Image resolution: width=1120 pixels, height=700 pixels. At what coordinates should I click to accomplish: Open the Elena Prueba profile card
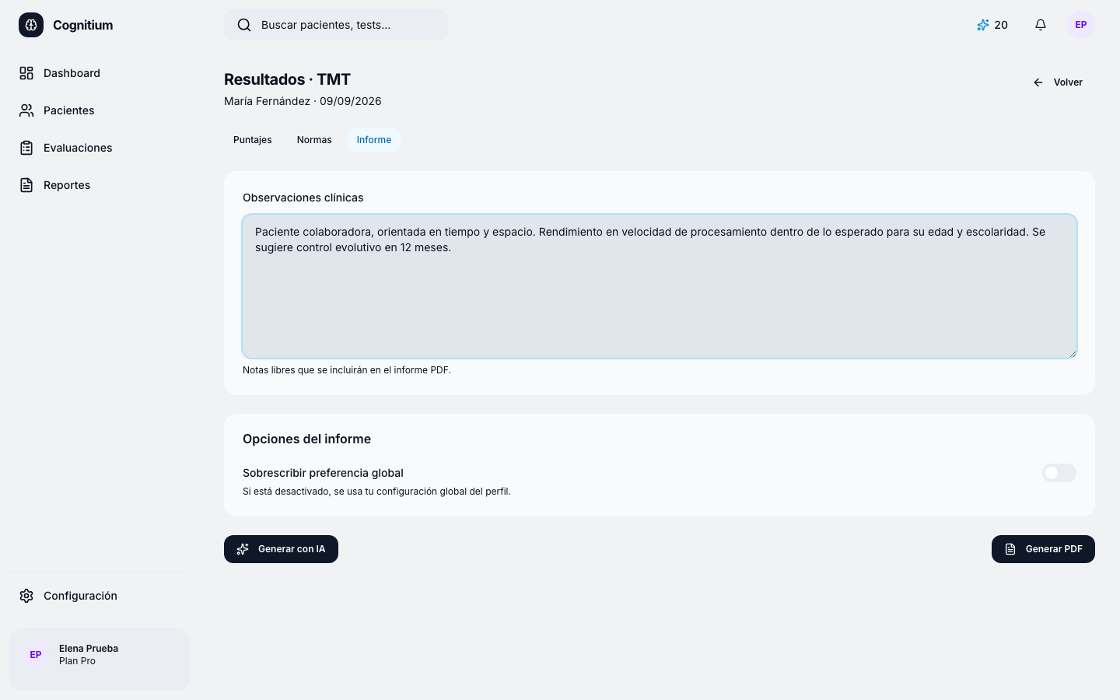(x=100, y=660)
